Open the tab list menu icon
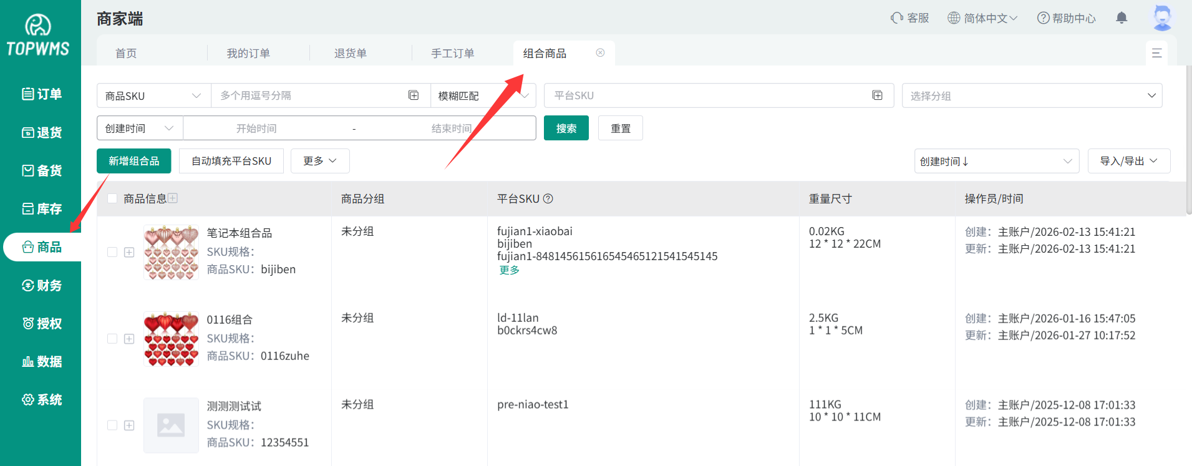Viewport: 1192px width, 466px height. (x=1156, y=53)
